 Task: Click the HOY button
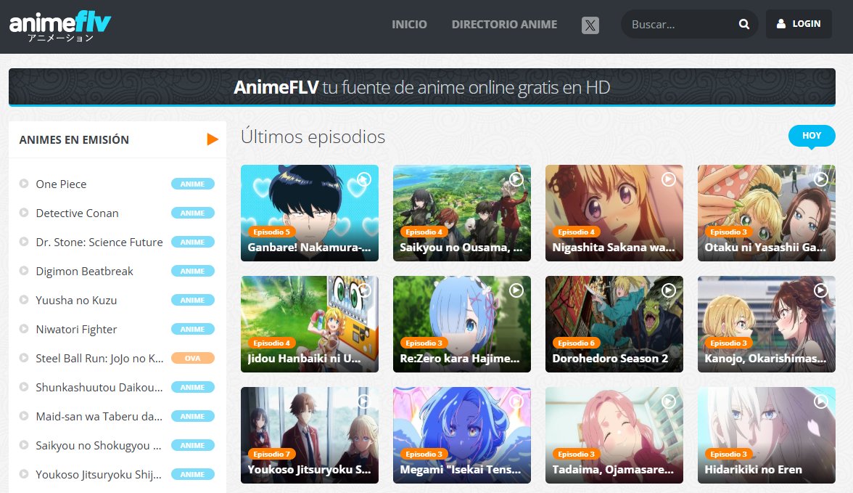pyautogui.click(x=812, y=136)
